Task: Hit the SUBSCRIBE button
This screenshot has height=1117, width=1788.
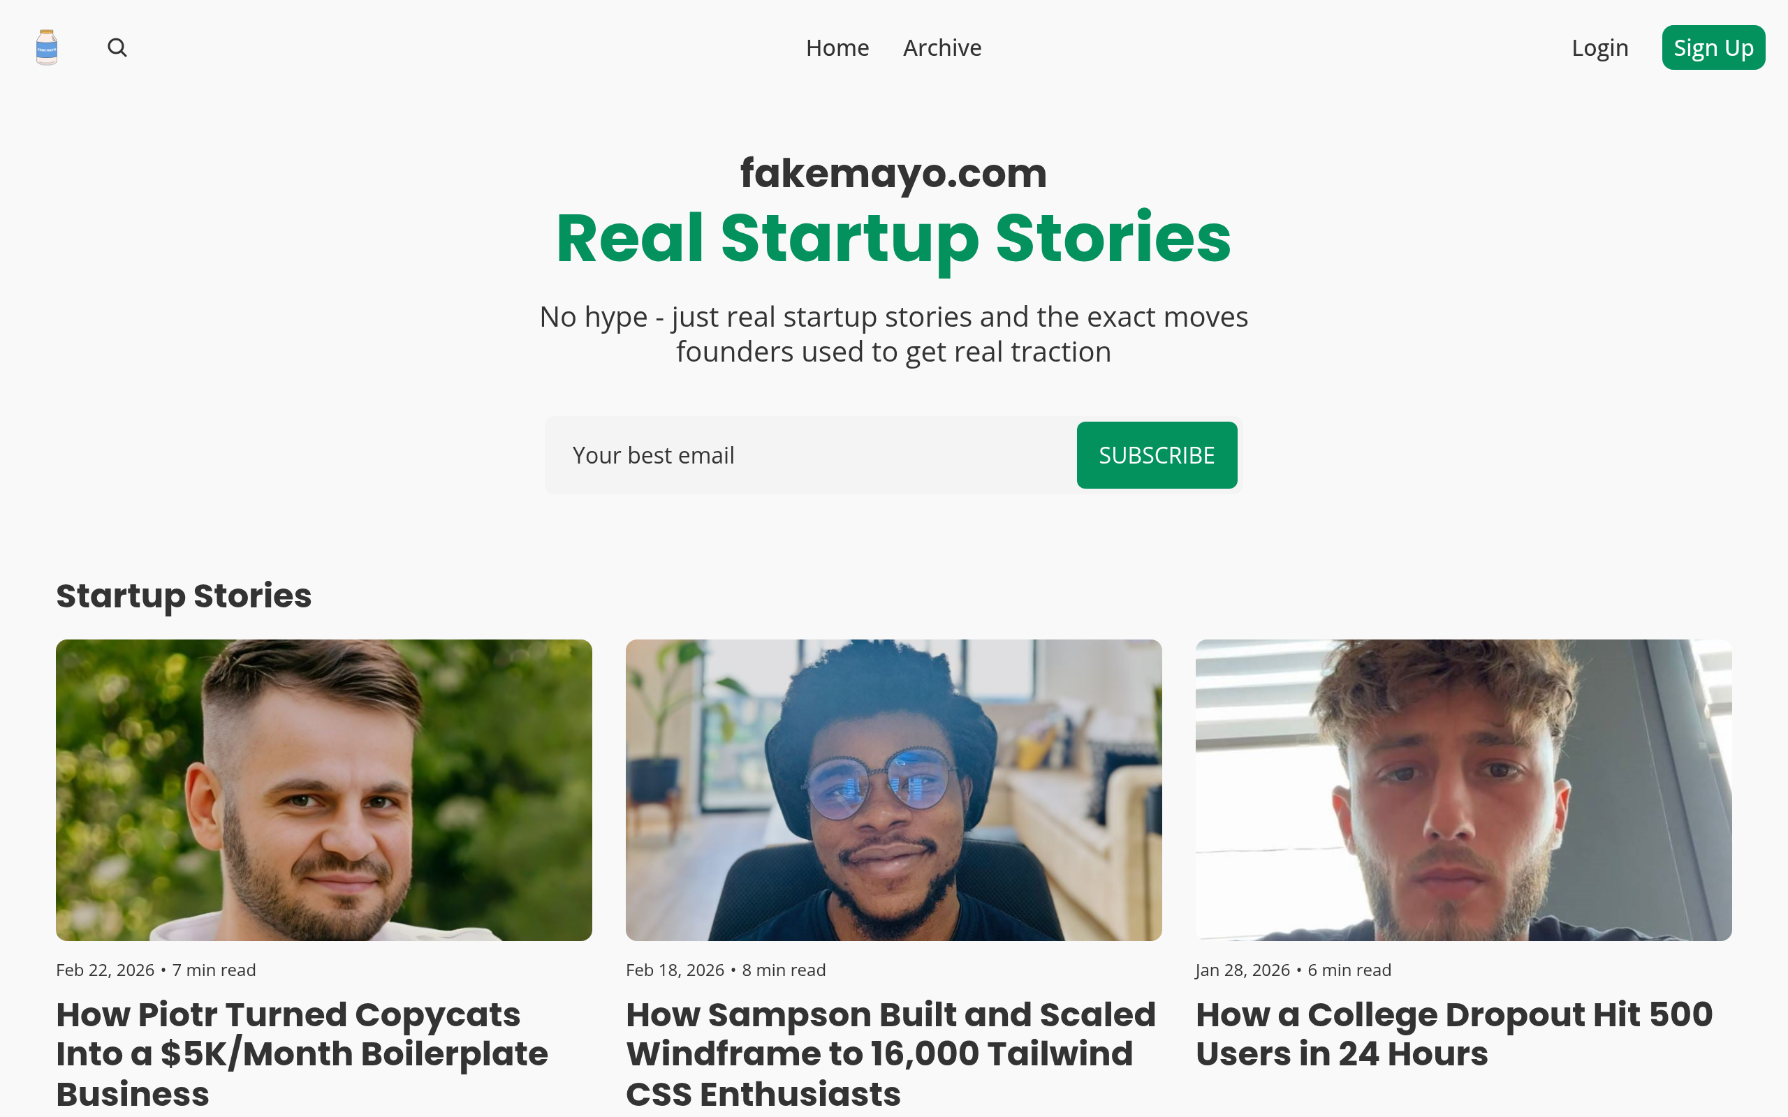Action: [x=1157, y=455]
